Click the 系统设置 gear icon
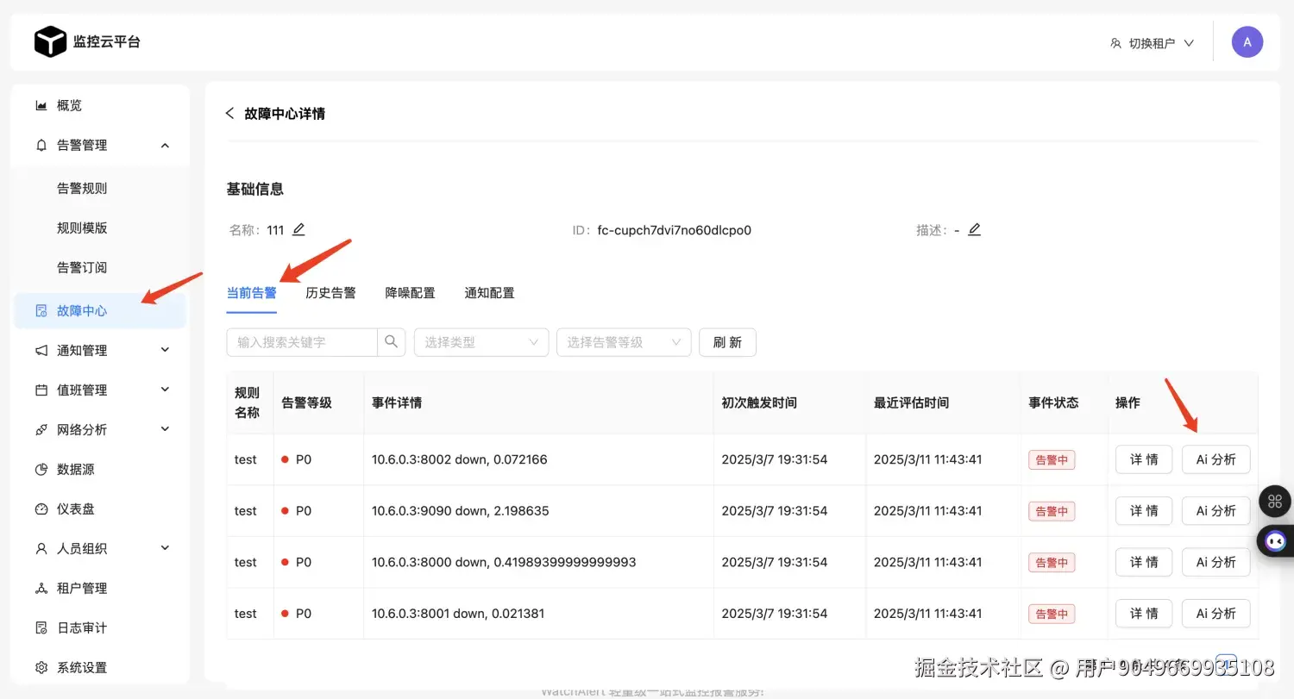The height and width of the screenshot is (699, 1294). point(41,667)
